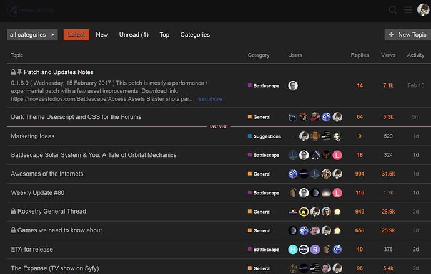Click the Inovae Studios logo
The image size is (431, 274).
30,11
